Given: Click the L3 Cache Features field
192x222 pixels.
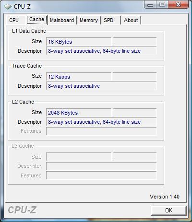Looking at the screenshot, I should (101, 175).
